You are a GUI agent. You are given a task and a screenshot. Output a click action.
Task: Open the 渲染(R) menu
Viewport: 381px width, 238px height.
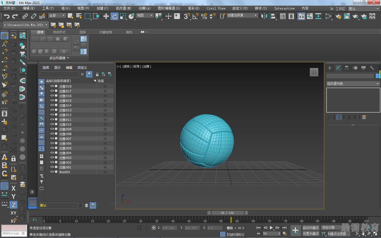(193, 8)
